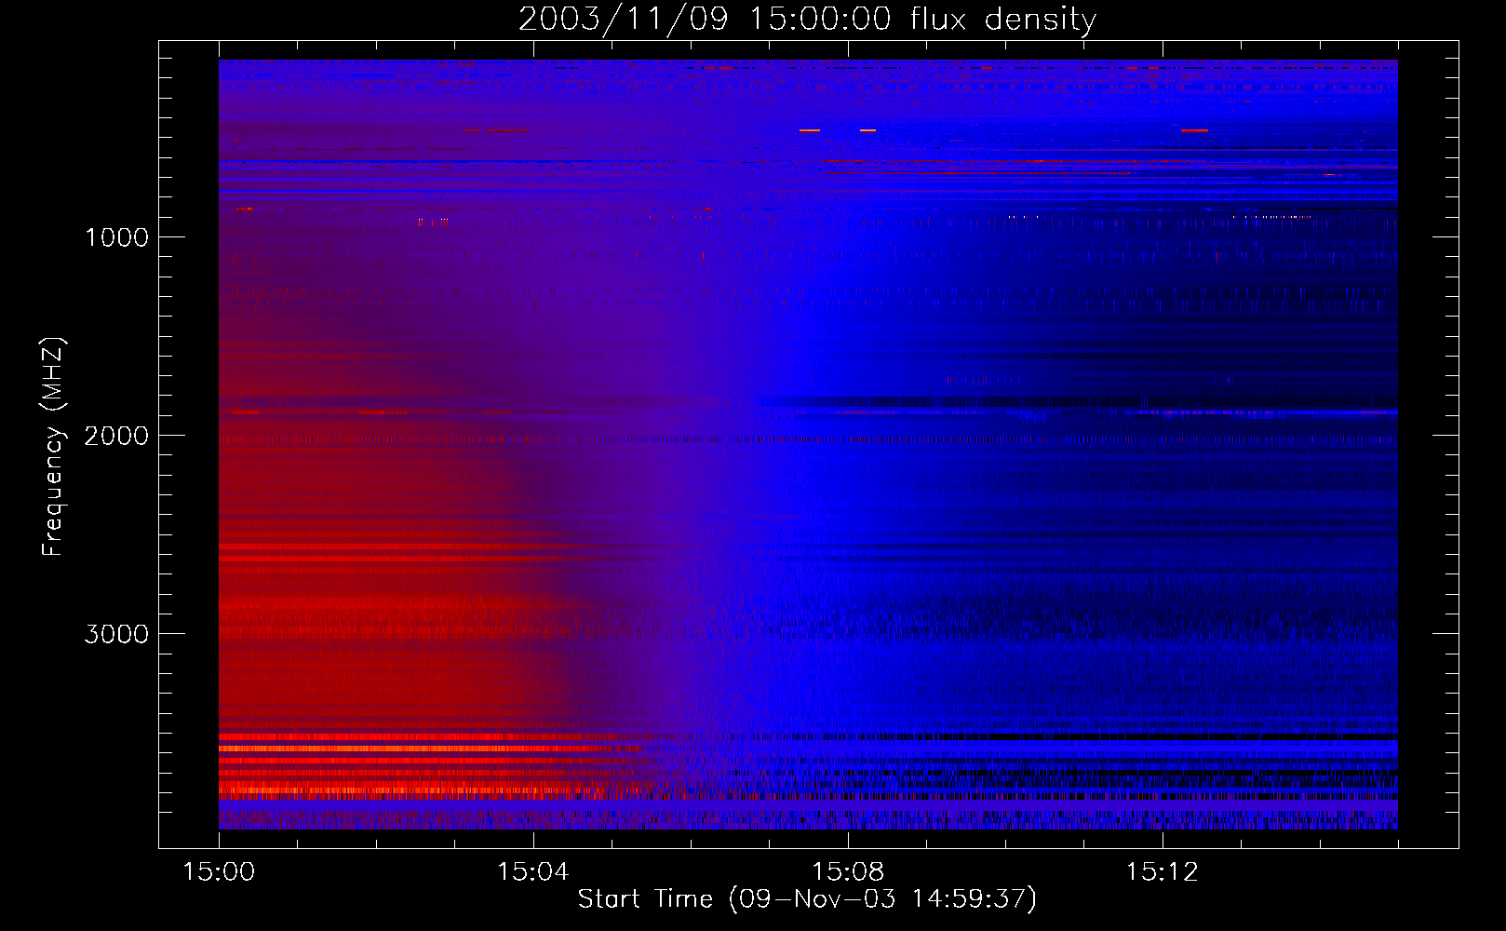1506x931 pixels.
Task: Click the 'Frequency (MHZ)' axis title
Action: click(x=54, y=446)
